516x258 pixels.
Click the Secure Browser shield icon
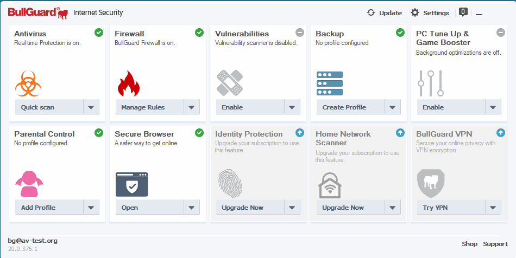(x=131, y=184)
